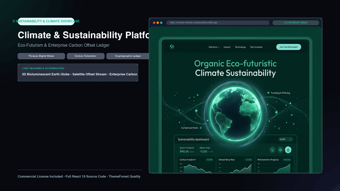Click the Key Features & 3D Interaction panel
This screenshot has width=340, height=191.
coord(78,72)
